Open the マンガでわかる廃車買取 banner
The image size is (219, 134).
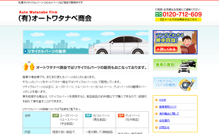tap(175, 42)
